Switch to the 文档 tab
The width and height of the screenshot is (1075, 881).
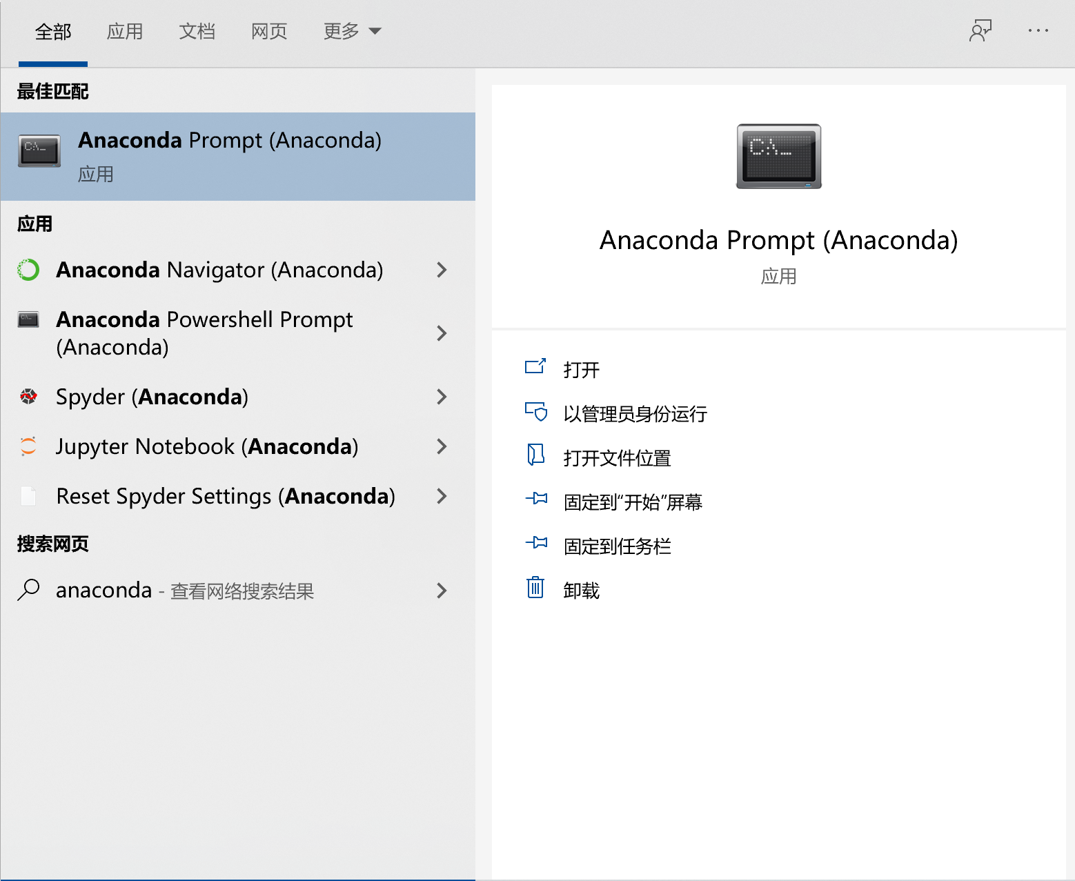click(197, 31)
